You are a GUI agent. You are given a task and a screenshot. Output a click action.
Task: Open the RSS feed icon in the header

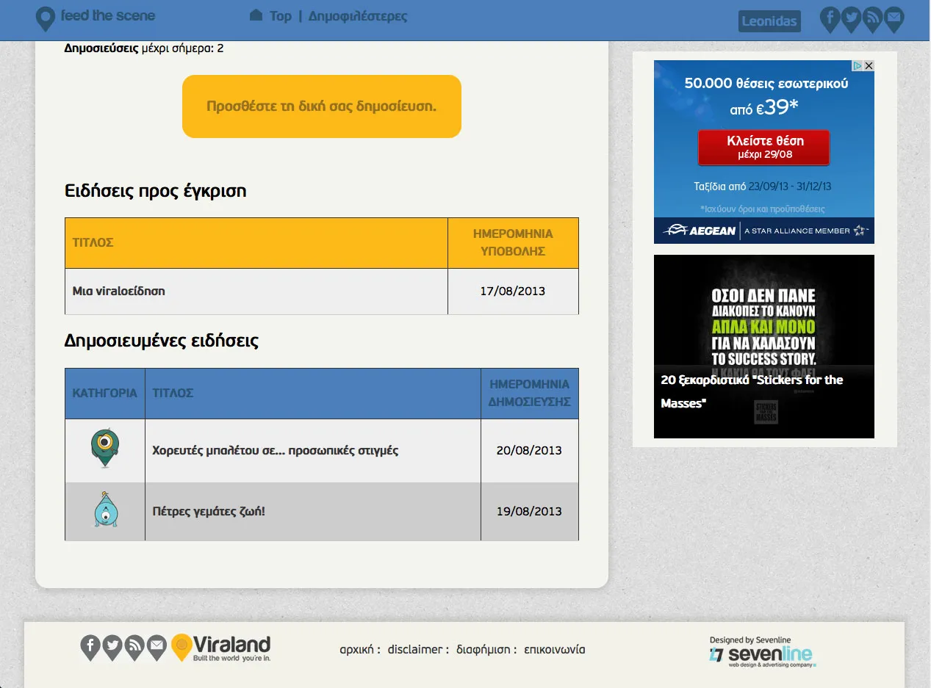pos(872,20)
